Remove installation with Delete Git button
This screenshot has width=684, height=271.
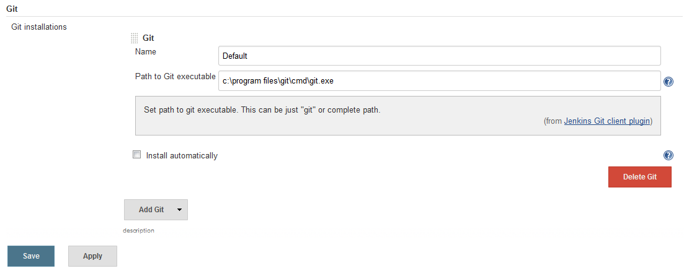coord(640,177)
